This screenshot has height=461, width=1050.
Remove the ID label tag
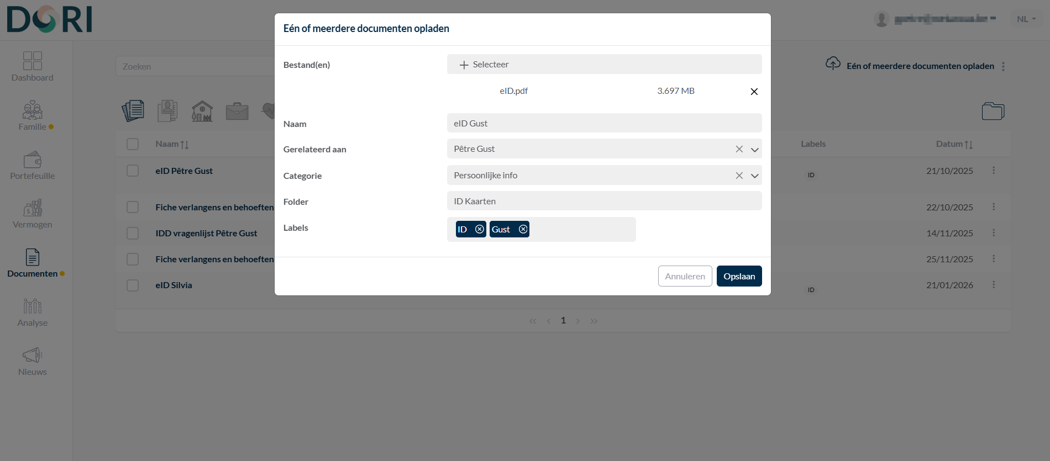479,229
